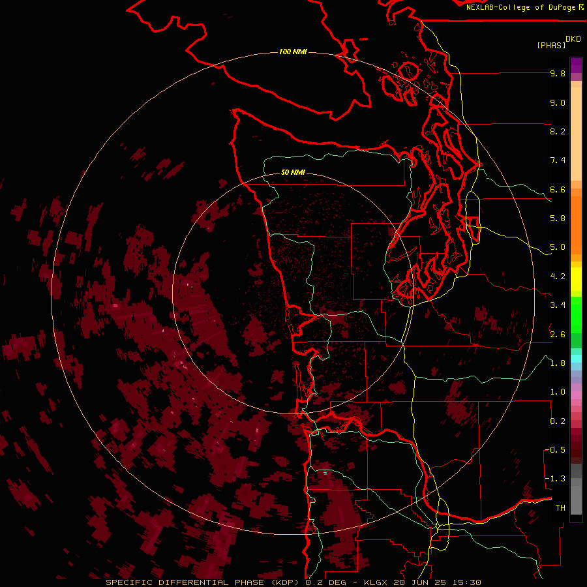587x587 pixels.
Task: Pick the bright green segment beside 3.4
Action: (576, 314)
